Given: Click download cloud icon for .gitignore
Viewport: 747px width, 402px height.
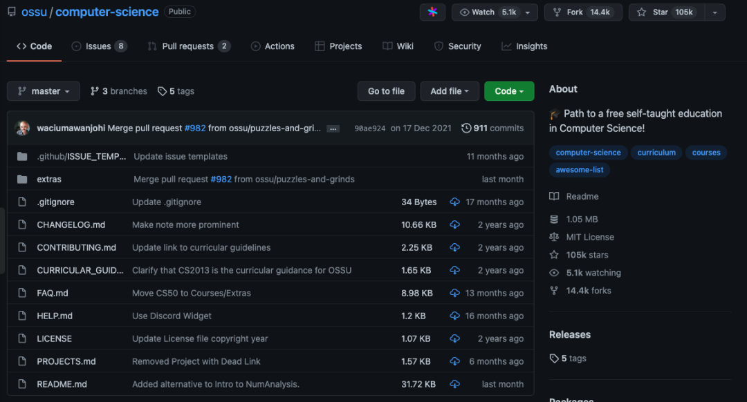Looking at the screenshot, I should [454, 202].
